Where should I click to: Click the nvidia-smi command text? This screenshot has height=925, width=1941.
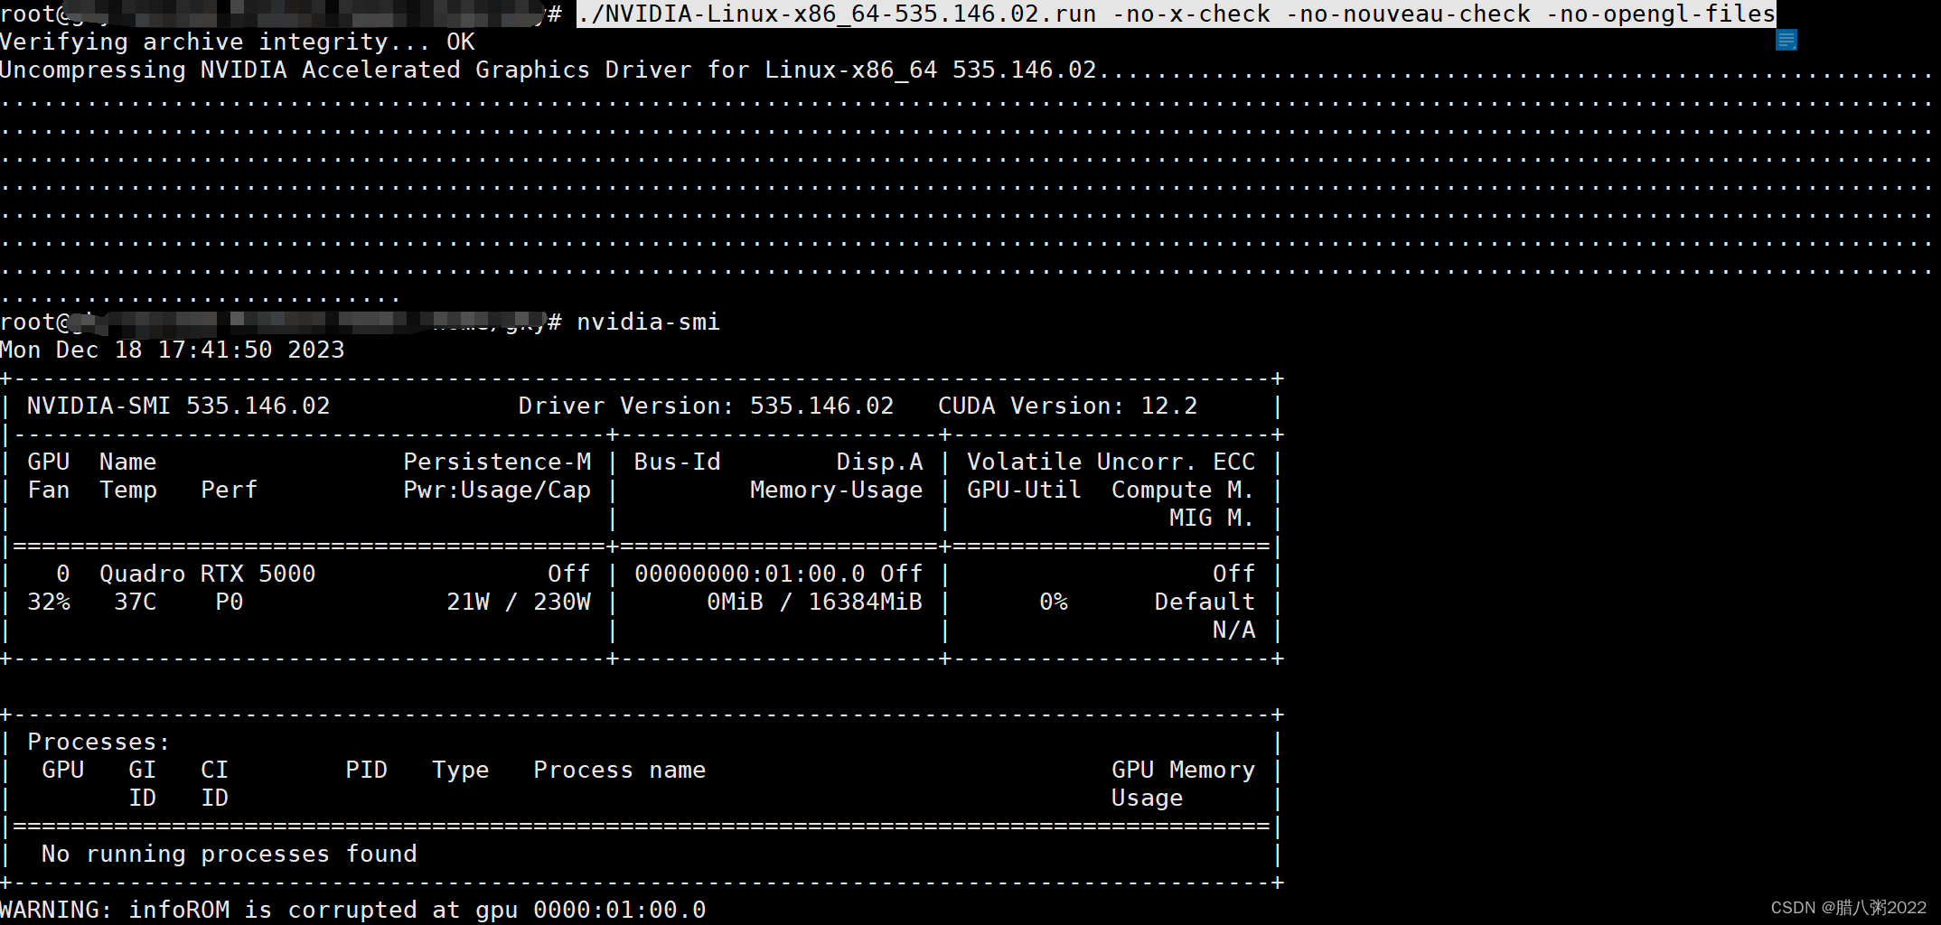[648, 322]
